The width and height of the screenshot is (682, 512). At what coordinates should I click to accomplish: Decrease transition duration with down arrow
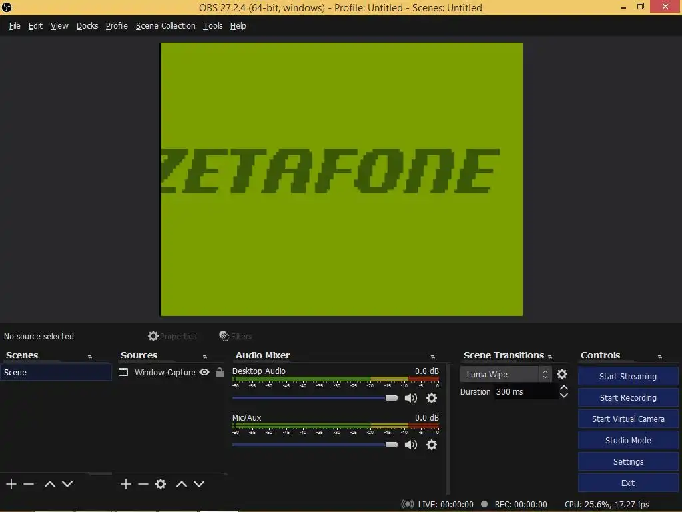563,395
